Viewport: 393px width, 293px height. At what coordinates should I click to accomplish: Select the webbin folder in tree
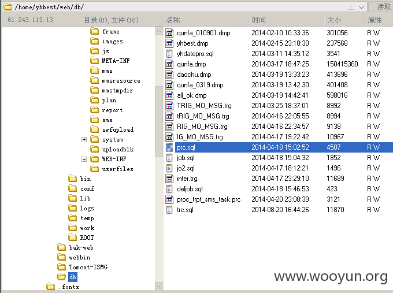tap(79, 257)
